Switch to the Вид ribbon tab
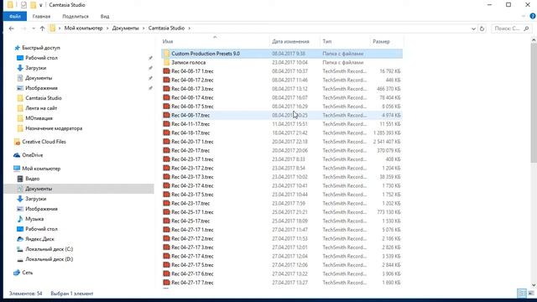 click(x=105, y=16)
